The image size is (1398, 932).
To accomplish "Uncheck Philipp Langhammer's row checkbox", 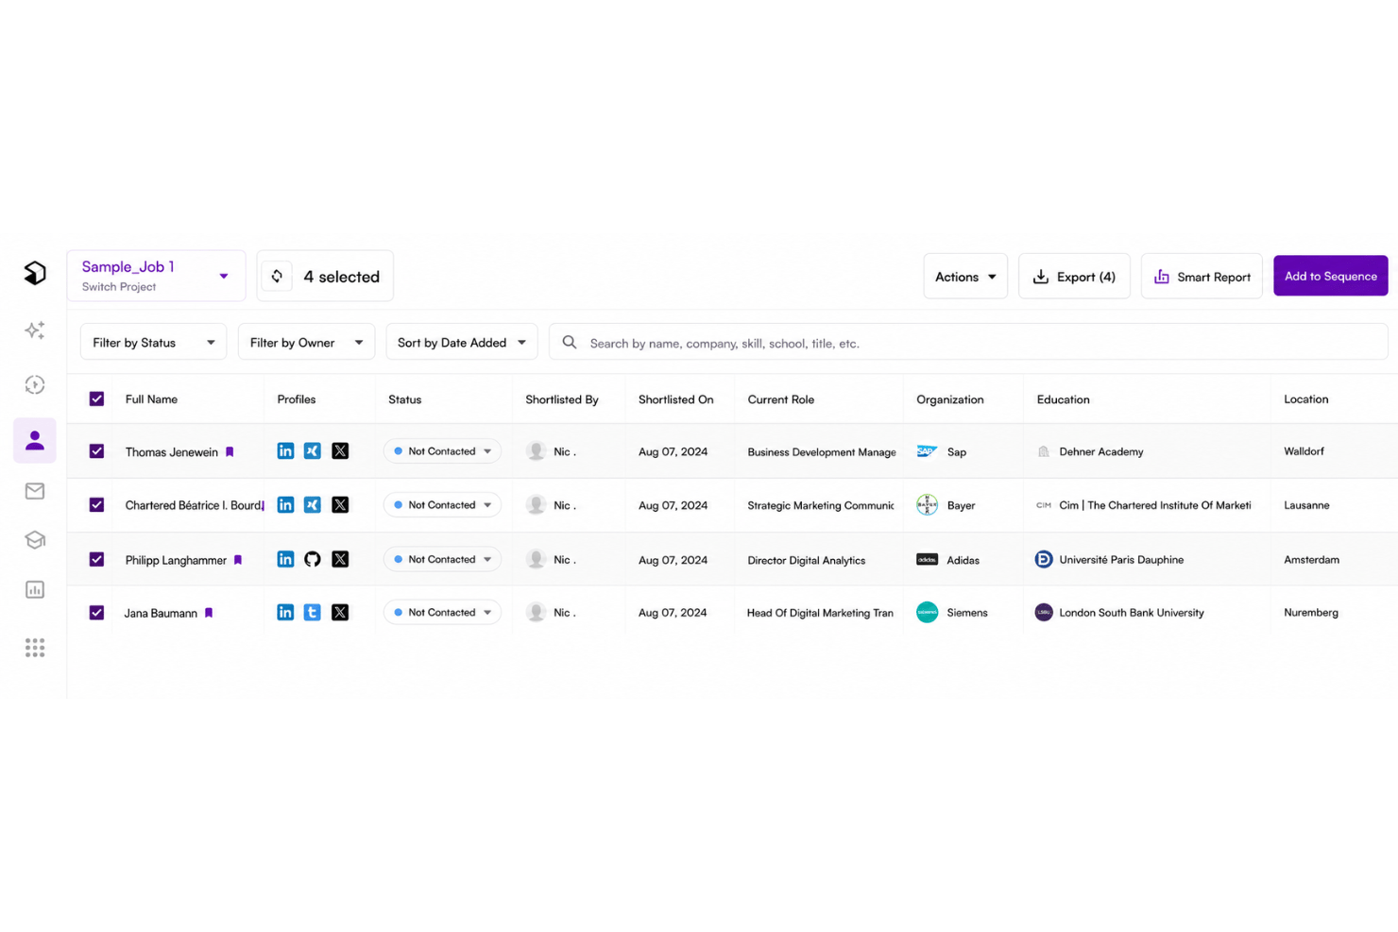I will pos(96,559).
